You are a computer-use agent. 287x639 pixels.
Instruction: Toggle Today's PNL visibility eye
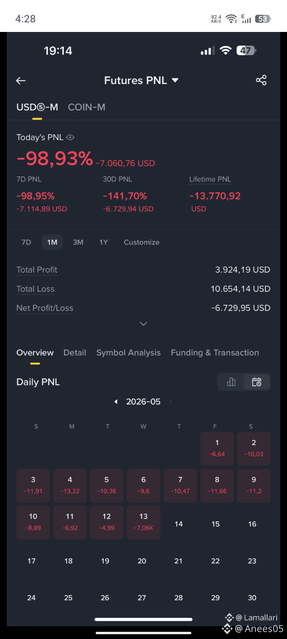70,137
